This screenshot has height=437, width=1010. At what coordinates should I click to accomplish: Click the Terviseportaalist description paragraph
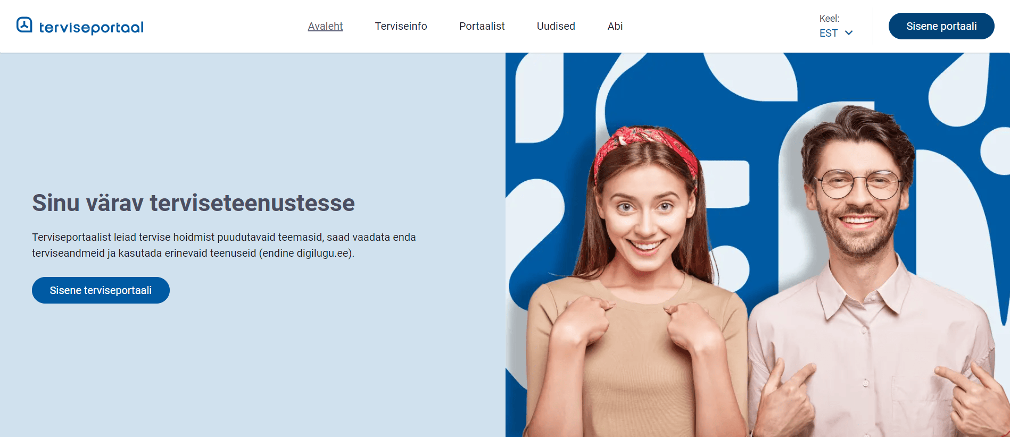(x=224, y=245)
